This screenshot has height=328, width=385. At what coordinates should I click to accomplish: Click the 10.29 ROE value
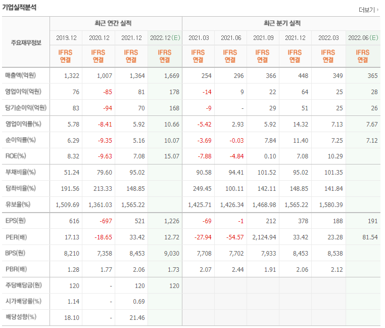point(335,156)
